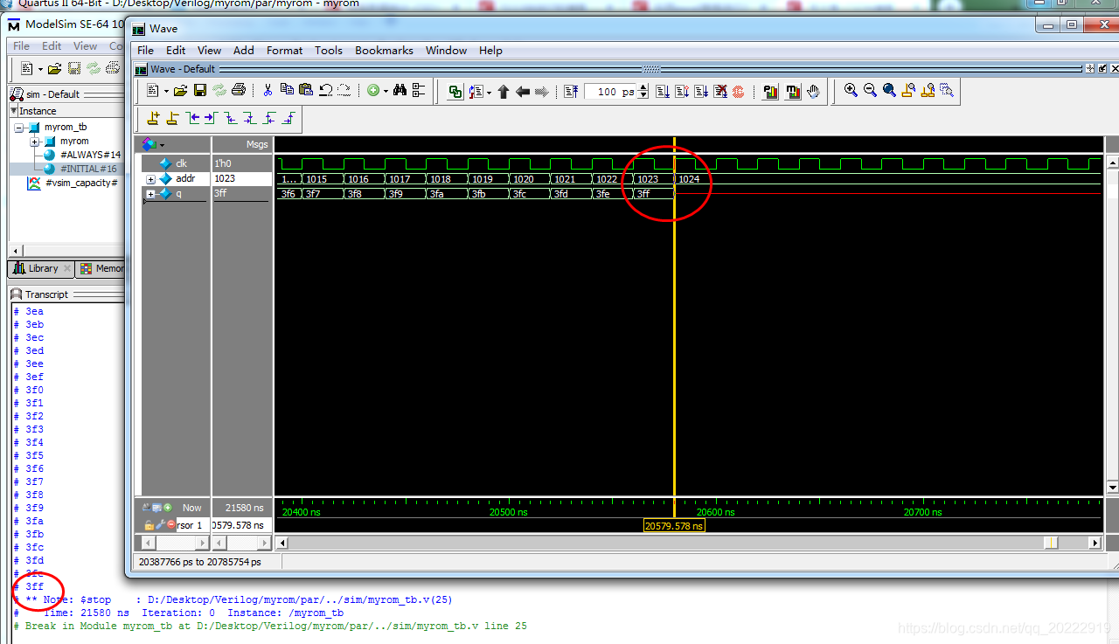Click the Paste icon in the Wave toolbar
This screenshot has width=1119, height=644.
point(306,91)
